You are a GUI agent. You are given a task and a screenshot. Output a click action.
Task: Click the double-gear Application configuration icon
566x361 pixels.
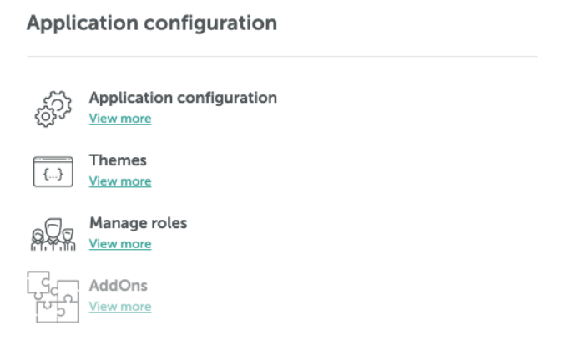pos(53,109)
